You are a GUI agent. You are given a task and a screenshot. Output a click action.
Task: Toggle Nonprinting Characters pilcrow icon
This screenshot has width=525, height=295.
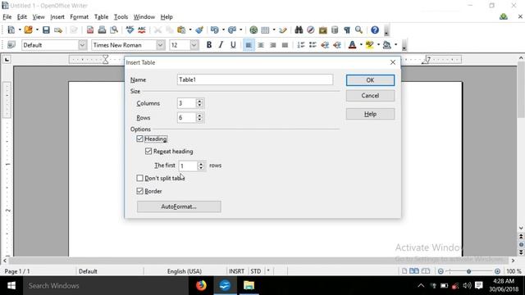[347, 30]
